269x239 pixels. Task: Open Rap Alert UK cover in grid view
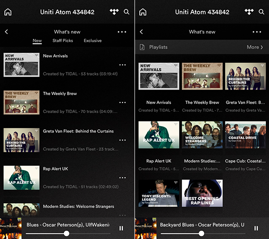point(159,135)
